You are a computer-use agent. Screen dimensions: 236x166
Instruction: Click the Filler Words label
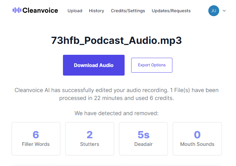click(36, 144)
